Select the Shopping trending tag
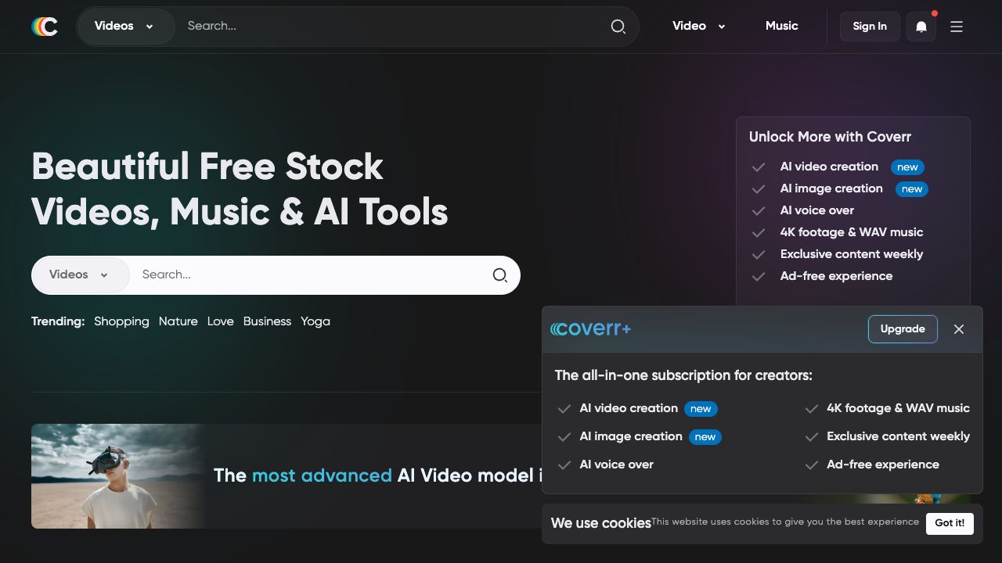This screenshot has height=563, width=1002. 121,321
